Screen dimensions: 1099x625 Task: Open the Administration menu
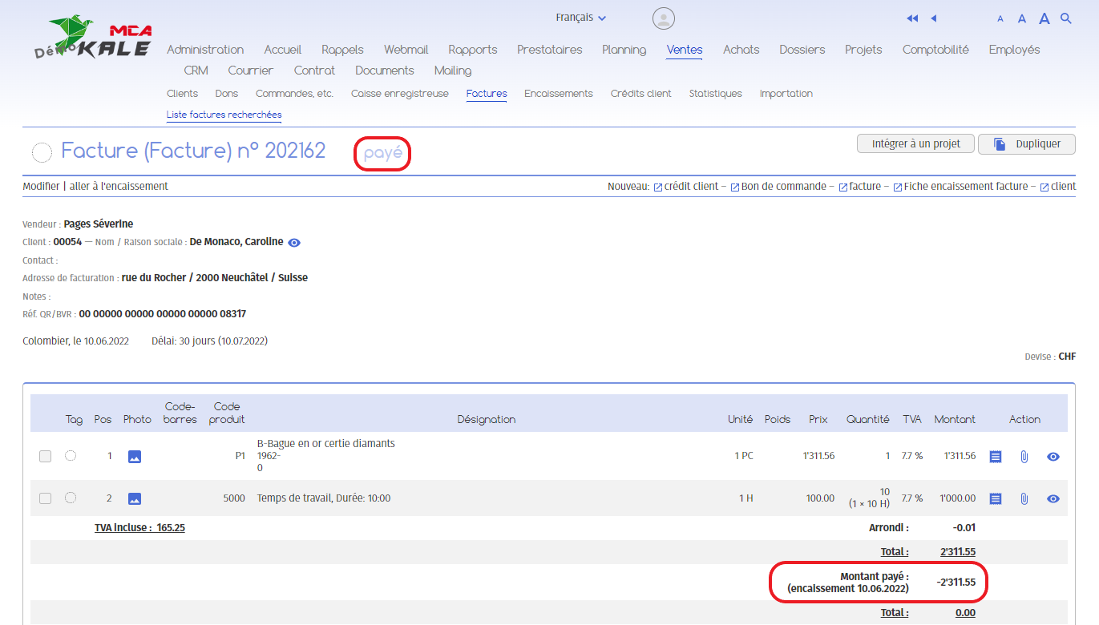205,50
